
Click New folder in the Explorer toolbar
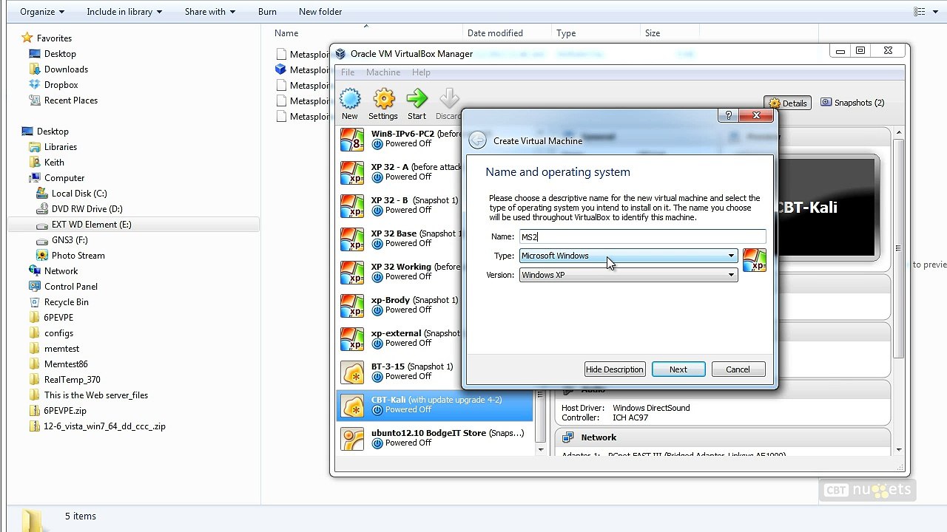[x=320, y=12]
